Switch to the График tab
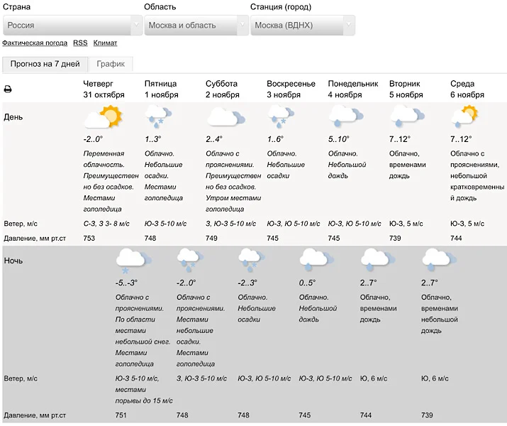The image size is (507, 426). (x=111, y=64)
